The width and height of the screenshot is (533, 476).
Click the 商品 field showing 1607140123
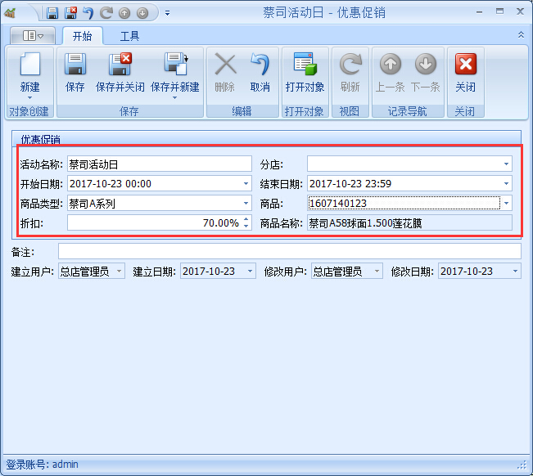(404, 204)
